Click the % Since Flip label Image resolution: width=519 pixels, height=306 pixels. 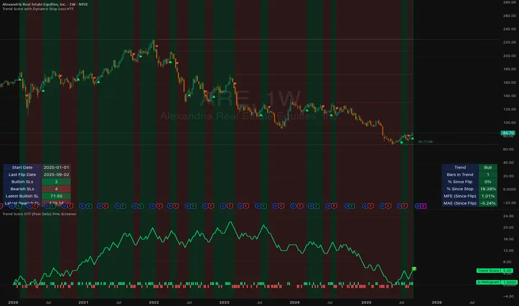460,182
